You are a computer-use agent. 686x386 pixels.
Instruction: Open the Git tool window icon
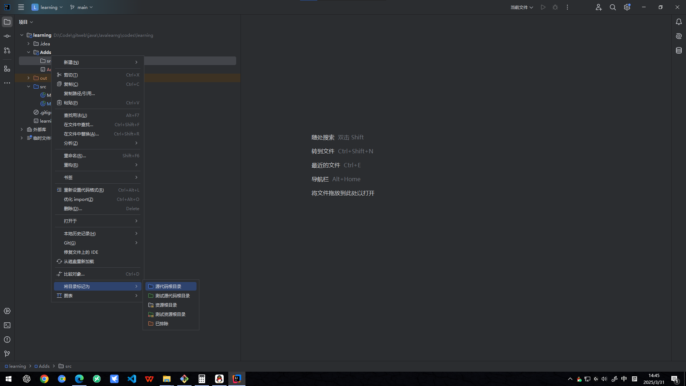7,354
